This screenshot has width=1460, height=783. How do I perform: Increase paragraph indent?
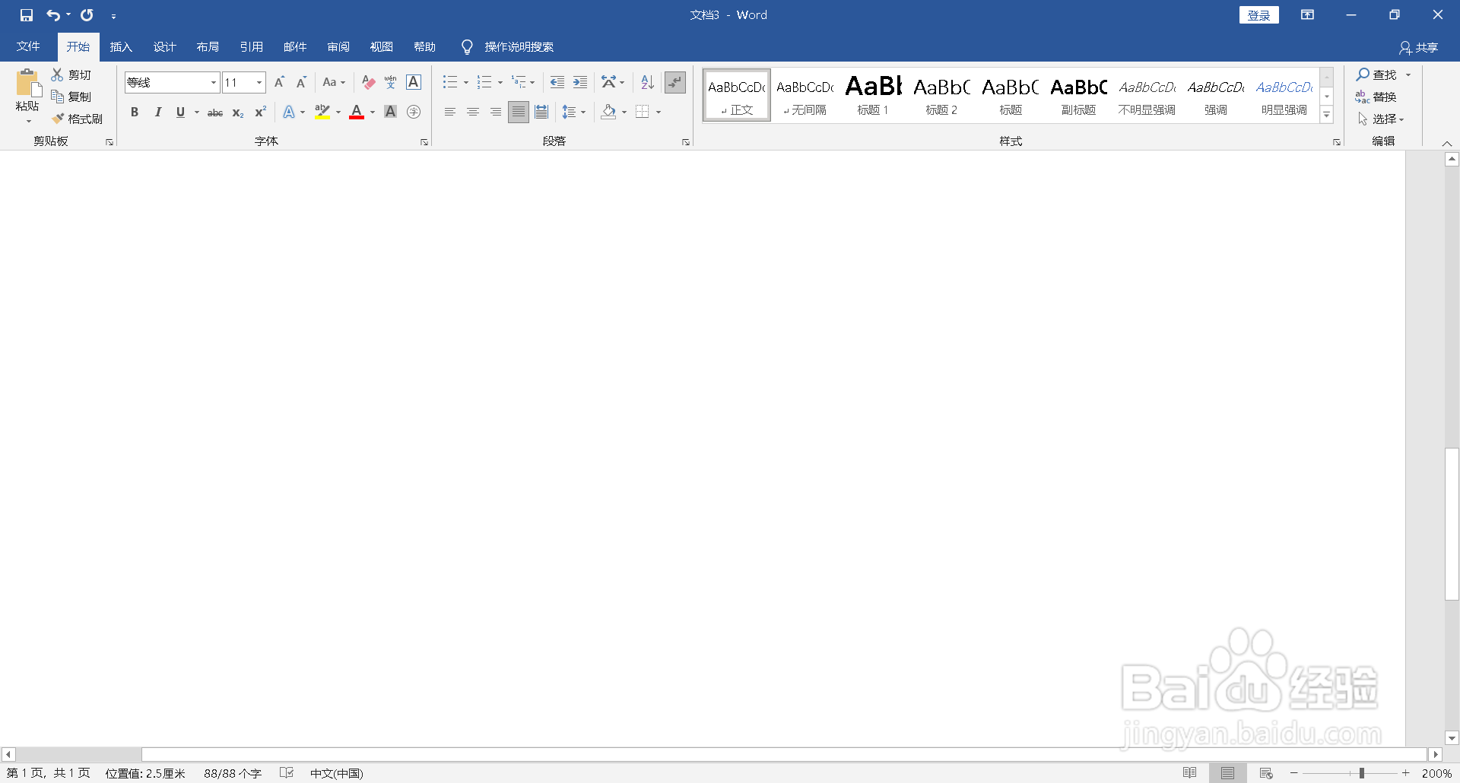(x=580, y=82)
